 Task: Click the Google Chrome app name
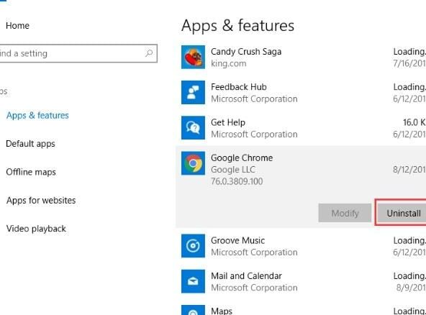coord(242,157)
